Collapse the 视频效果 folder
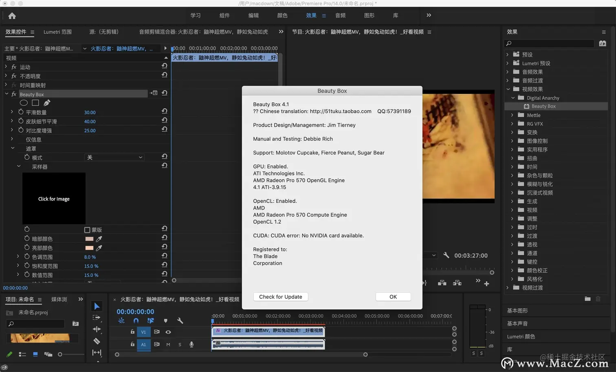This screenshot has height=372, width=616. point(508,89)
